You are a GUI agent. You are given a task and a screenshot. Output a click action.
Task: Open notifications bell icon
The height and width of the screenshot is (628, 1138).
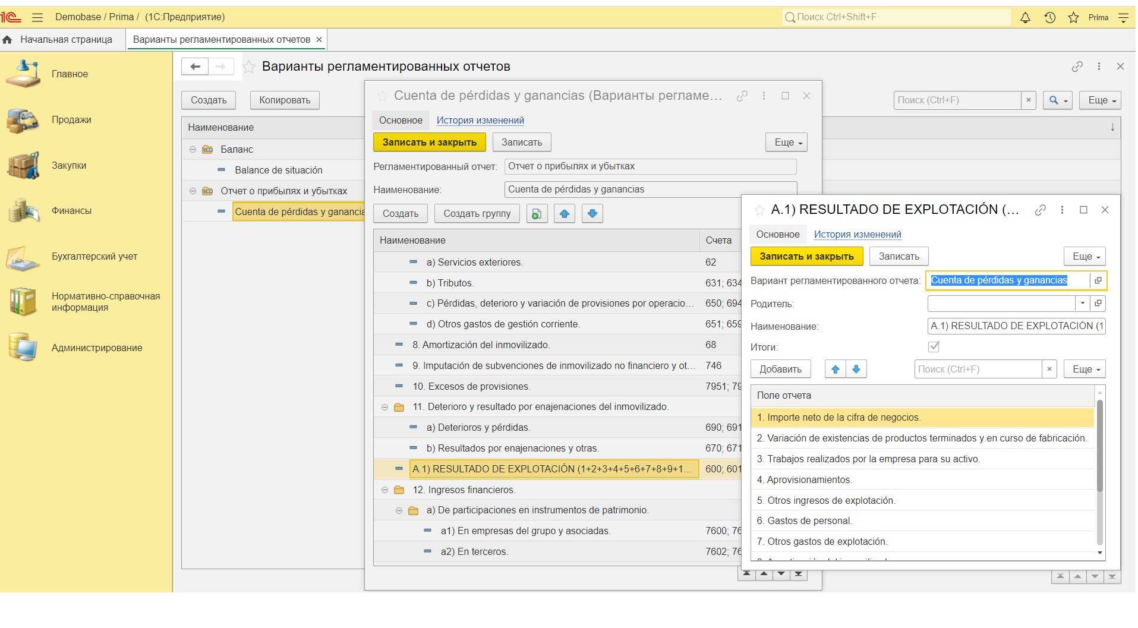1025,18
